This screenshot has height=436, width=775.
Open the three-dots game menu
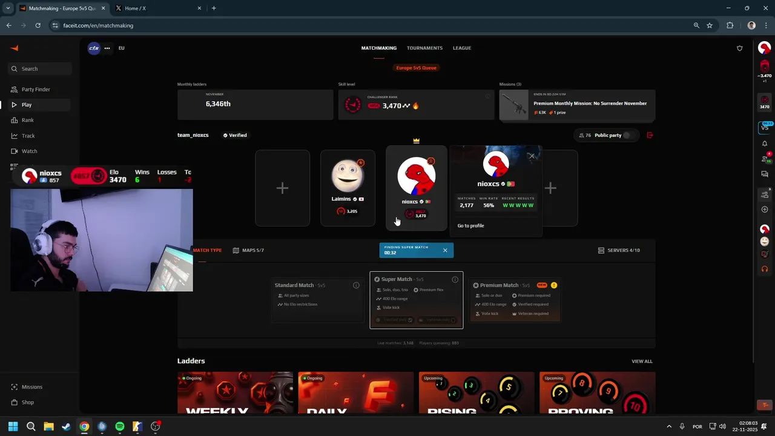tap(107, 48)
